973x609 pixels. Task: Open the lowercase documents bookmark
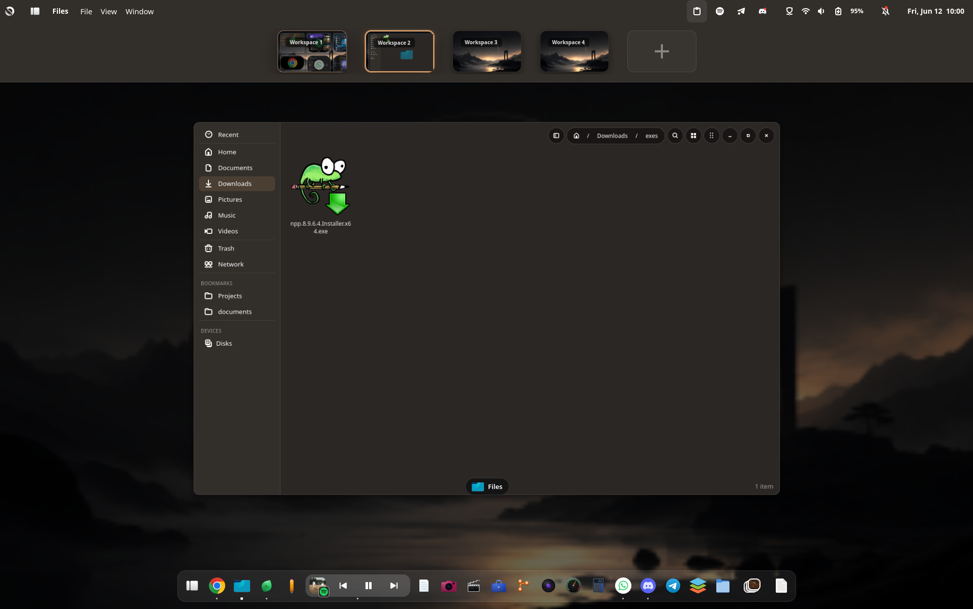237,312
